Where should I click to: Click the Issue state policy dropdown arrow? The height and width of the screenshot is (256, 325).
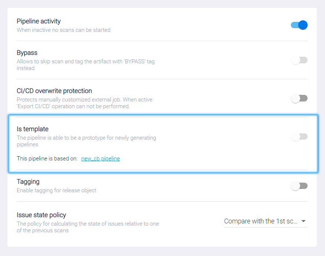point(303,221)
